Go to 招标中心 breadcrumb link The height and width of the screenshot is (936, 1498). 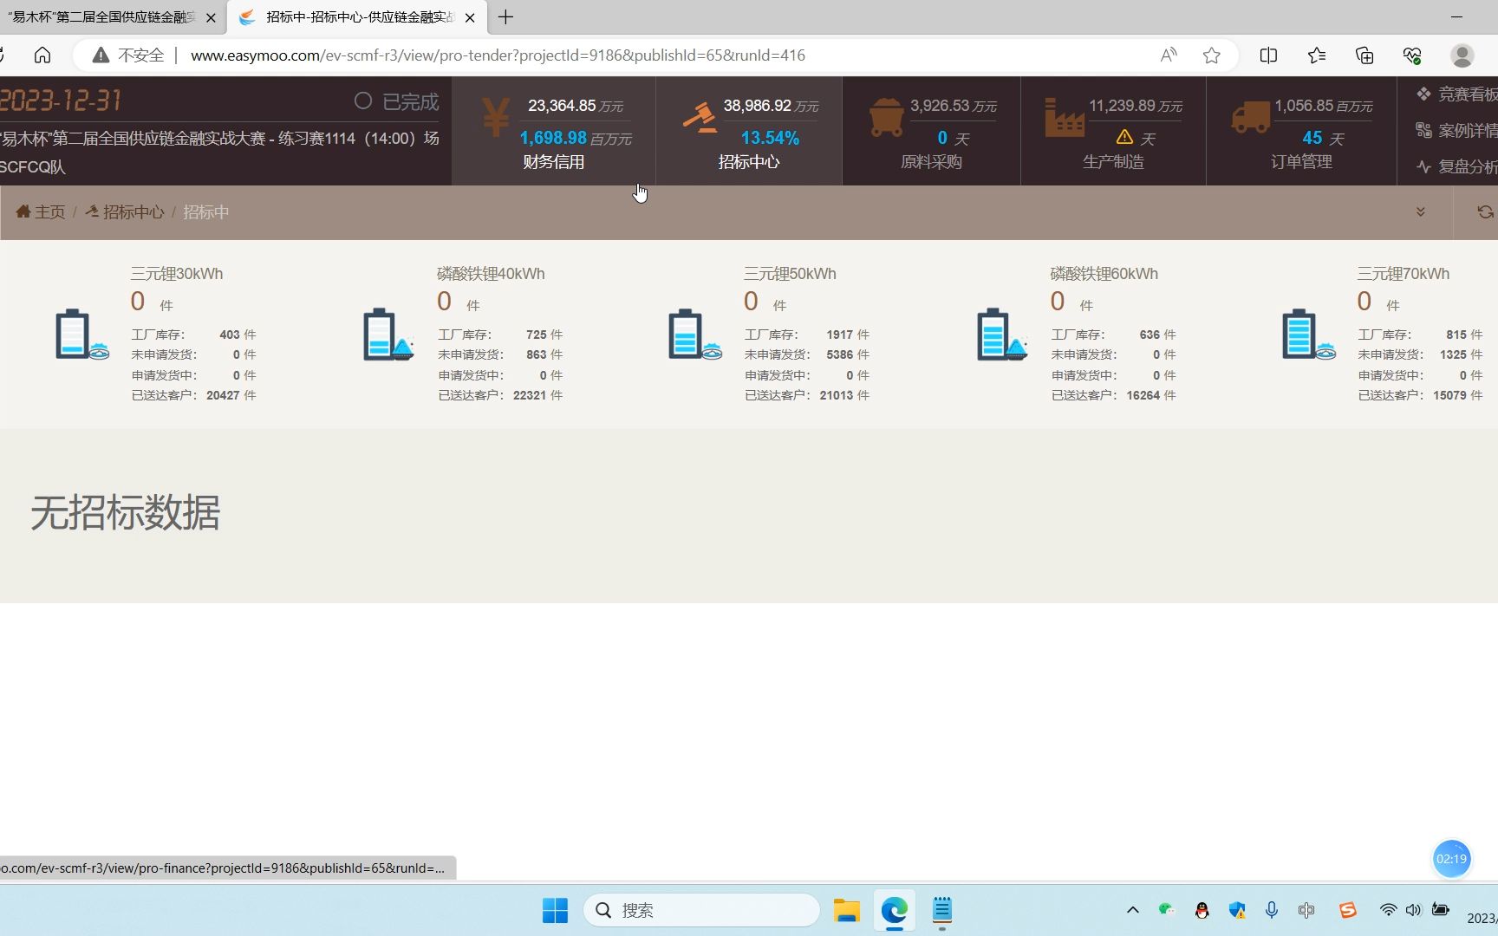(125, 211)
